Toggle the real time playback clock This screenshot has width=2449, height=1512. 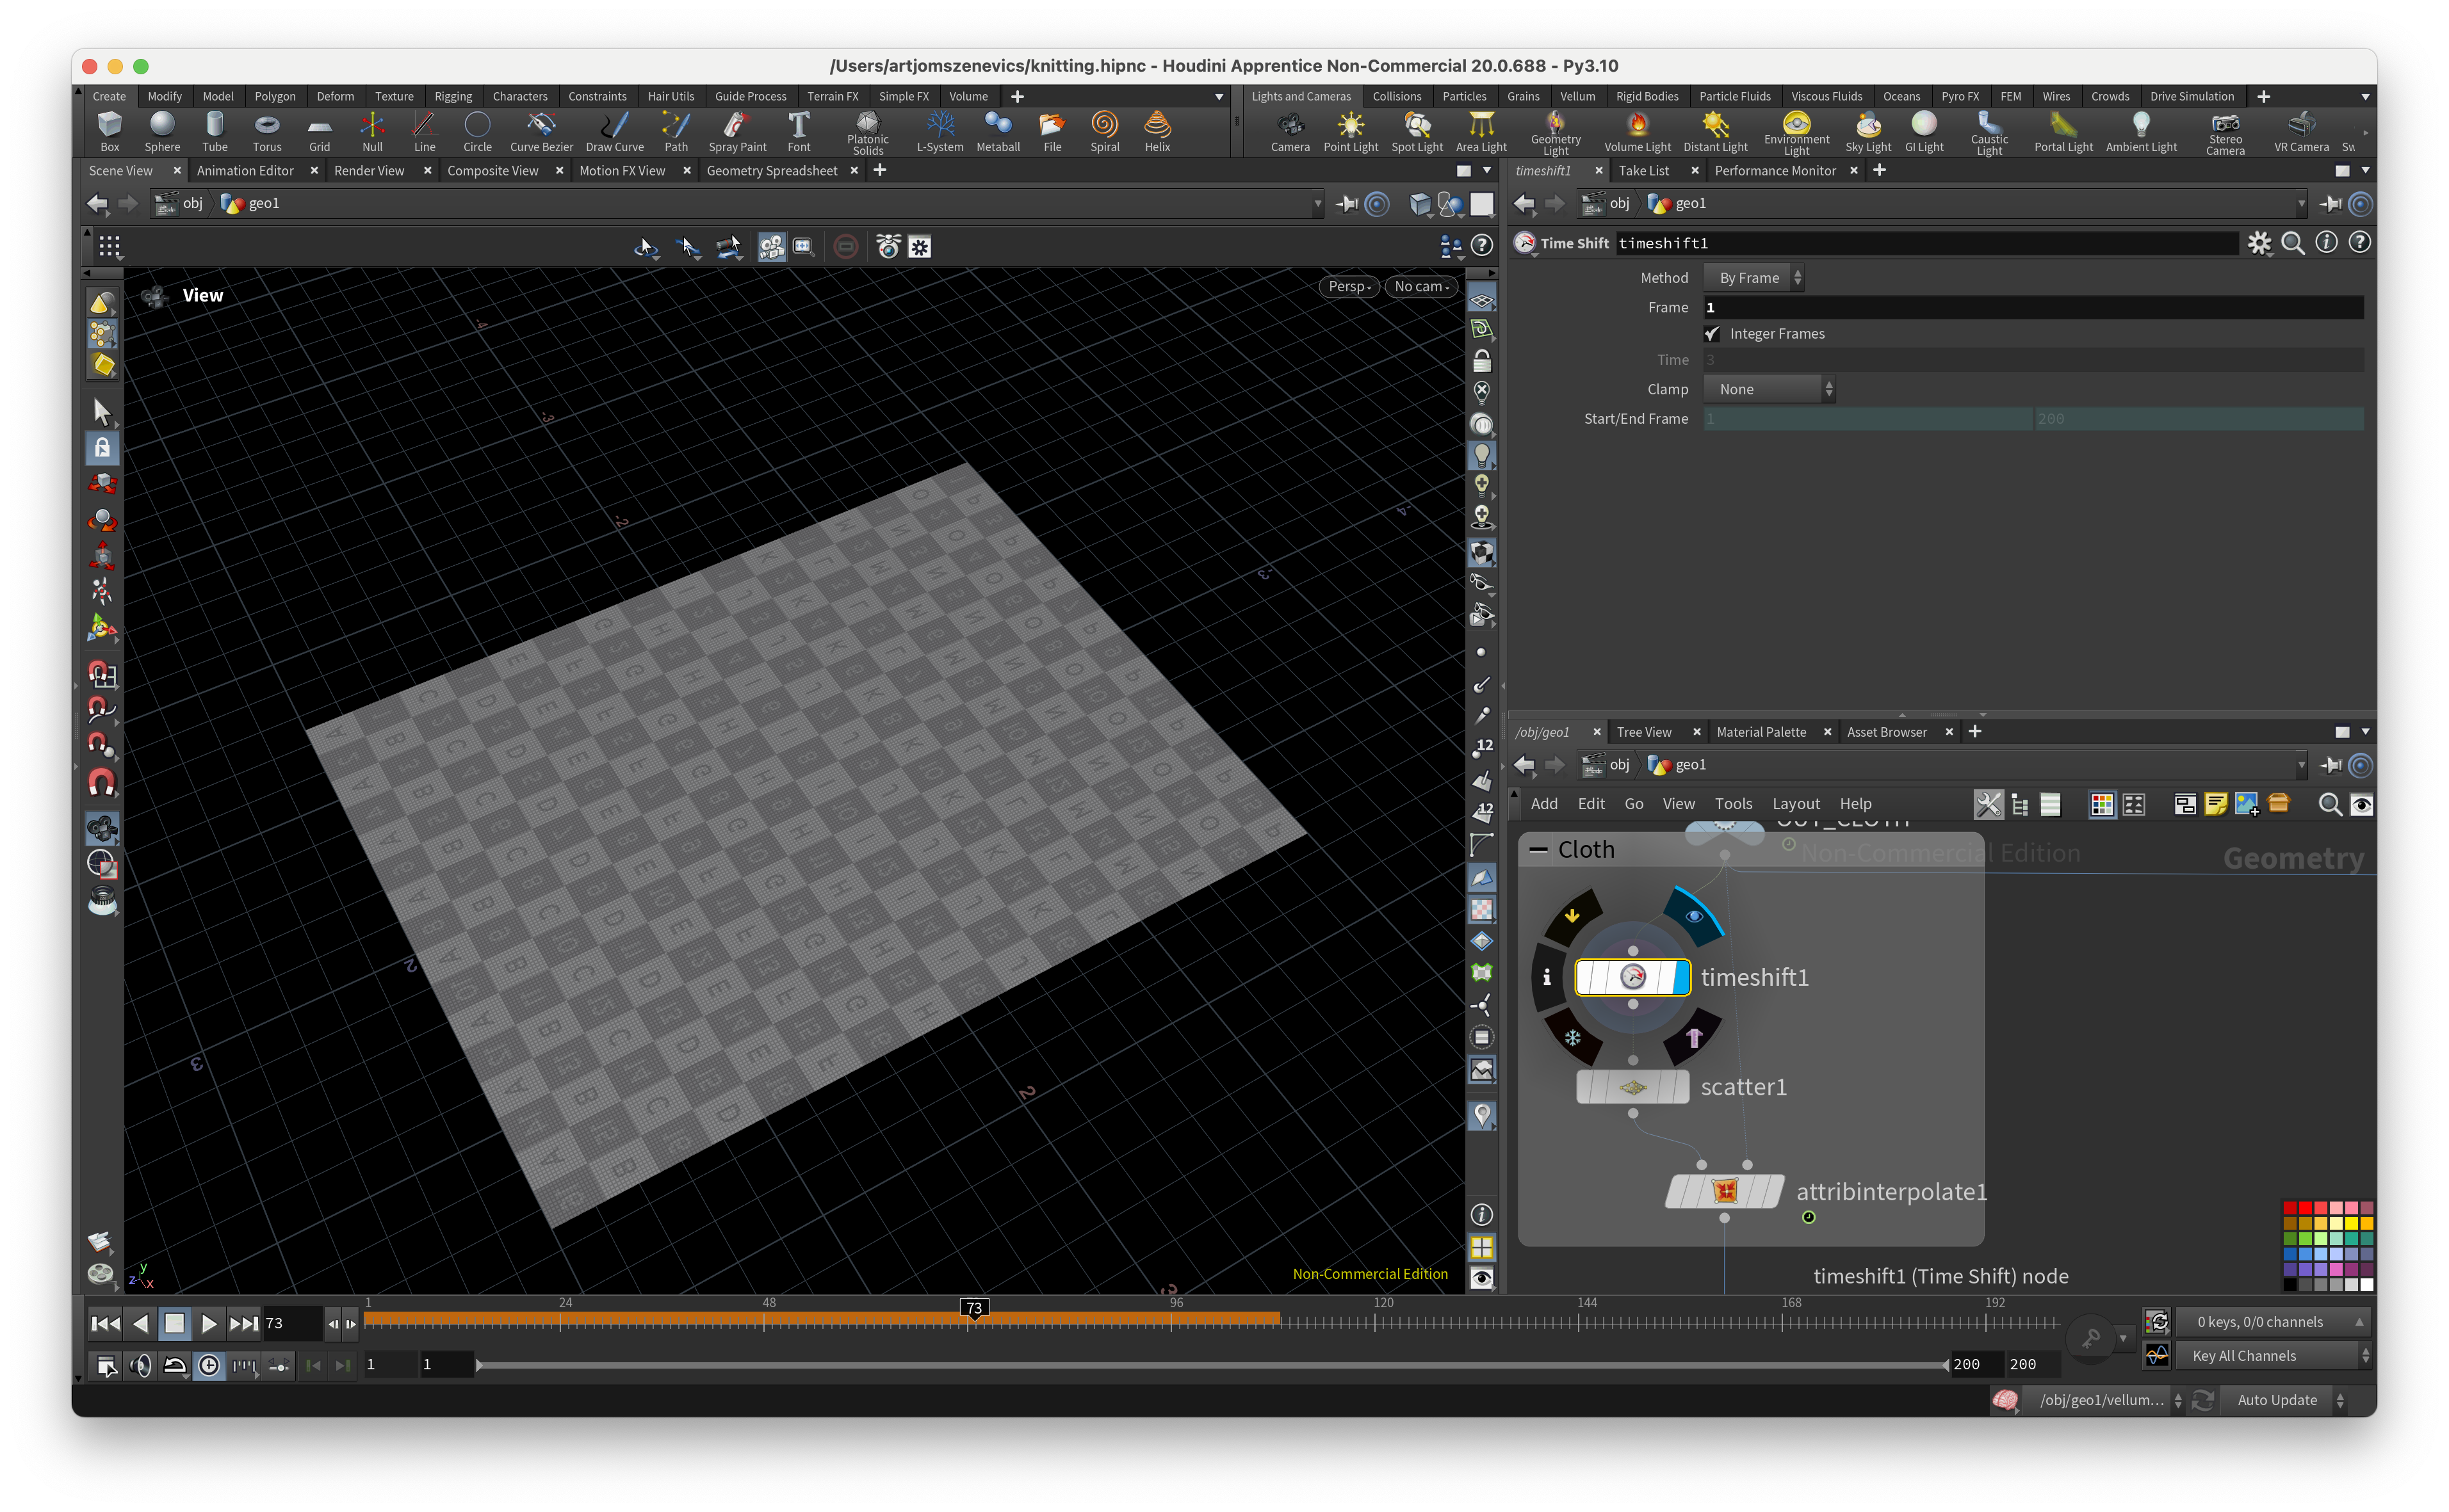(208, 1365)
